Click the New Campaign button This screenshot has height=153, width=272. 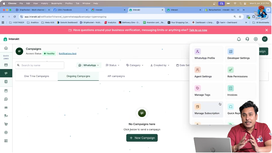(x=142, y=138)
